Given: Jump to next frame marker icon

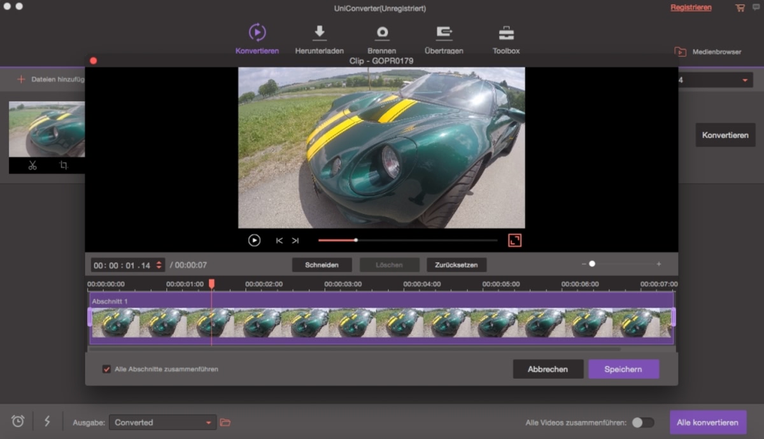Looking at the screenshot, I should point(295,240).
